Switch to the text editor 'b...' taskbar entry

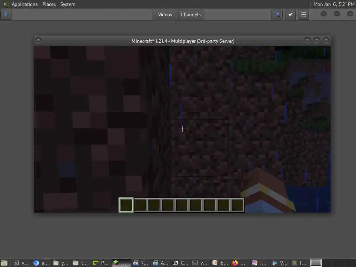pyautogui.click(x=220, y=263)
